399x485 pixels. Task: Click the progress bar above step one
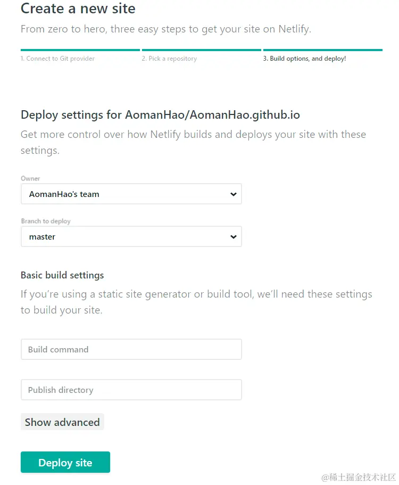[80, 50]
